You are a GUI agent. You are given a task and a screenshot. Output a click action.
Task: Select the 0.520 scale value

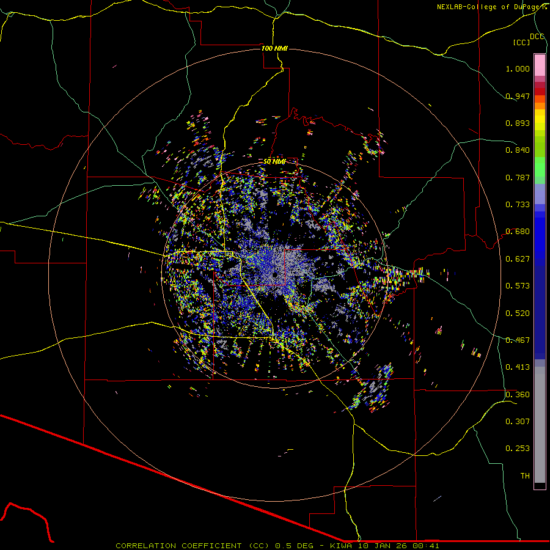click(x=518, y=313)
